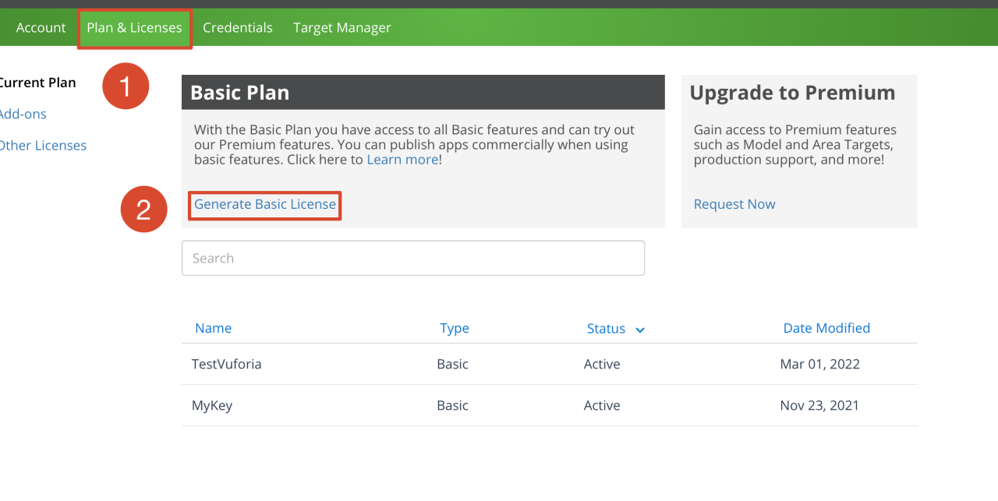Click the Learn more link

pos(402,160)
